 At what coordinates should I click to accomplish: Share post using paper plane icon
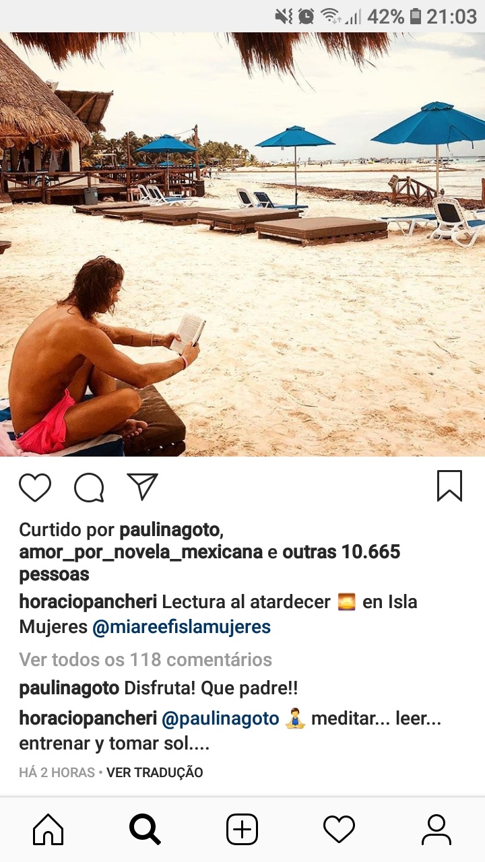pos(142,487)
